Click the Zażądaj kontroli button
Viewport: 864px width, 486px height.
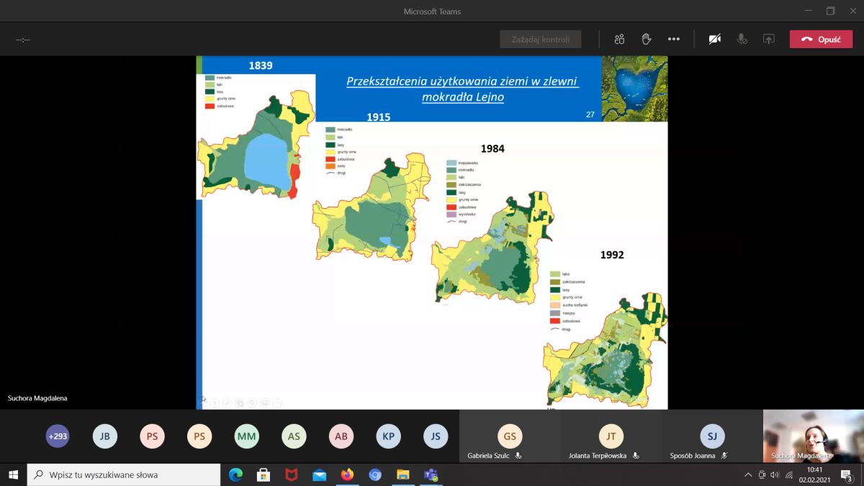(540, 40)
